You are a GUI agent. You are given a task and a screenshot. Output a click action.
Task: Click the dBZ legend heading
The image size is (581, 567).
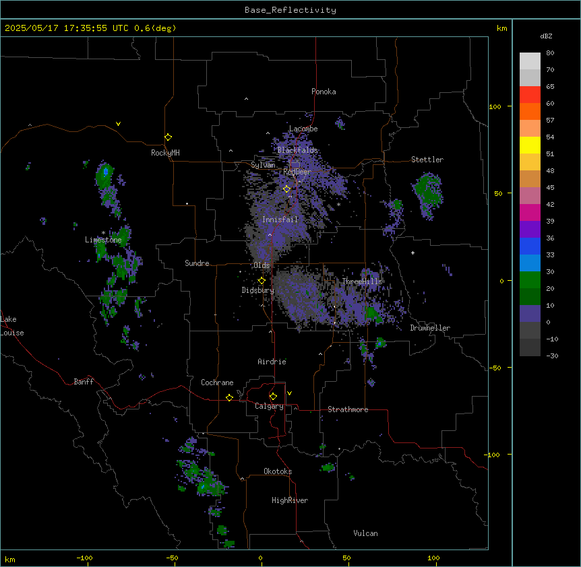(546, 36)
